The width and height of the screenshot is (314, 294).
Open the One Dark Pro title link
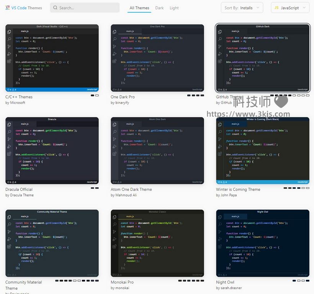pyautogui.click(x=123, y=97)
